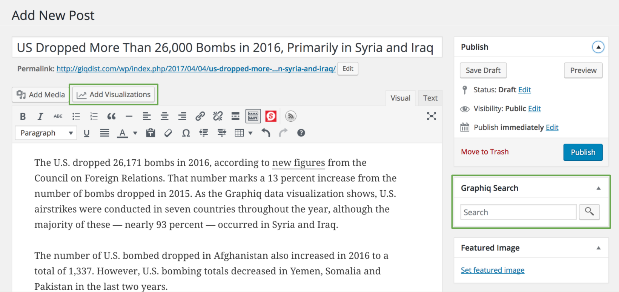Open the post permalink URL
The width and height of the screenshot is (619, 292).
[196, 69]
